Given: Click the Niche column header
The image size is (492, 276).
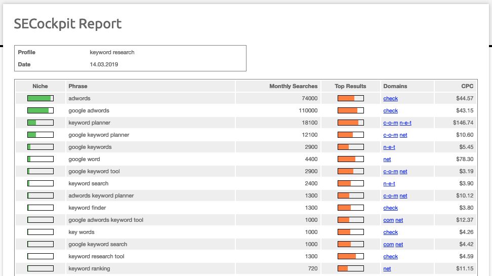Looking at the screenshot, I should 40,86.
